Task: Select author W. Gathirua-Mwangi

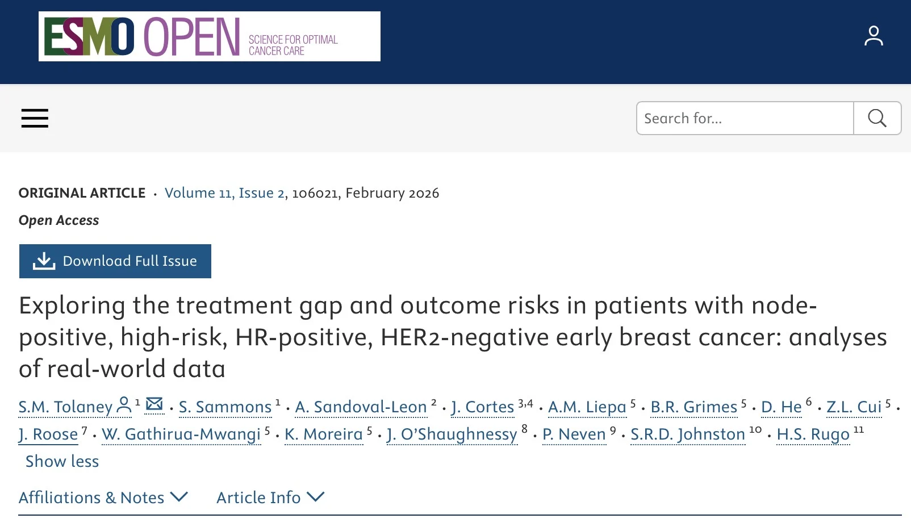Action: click(181, 434)
